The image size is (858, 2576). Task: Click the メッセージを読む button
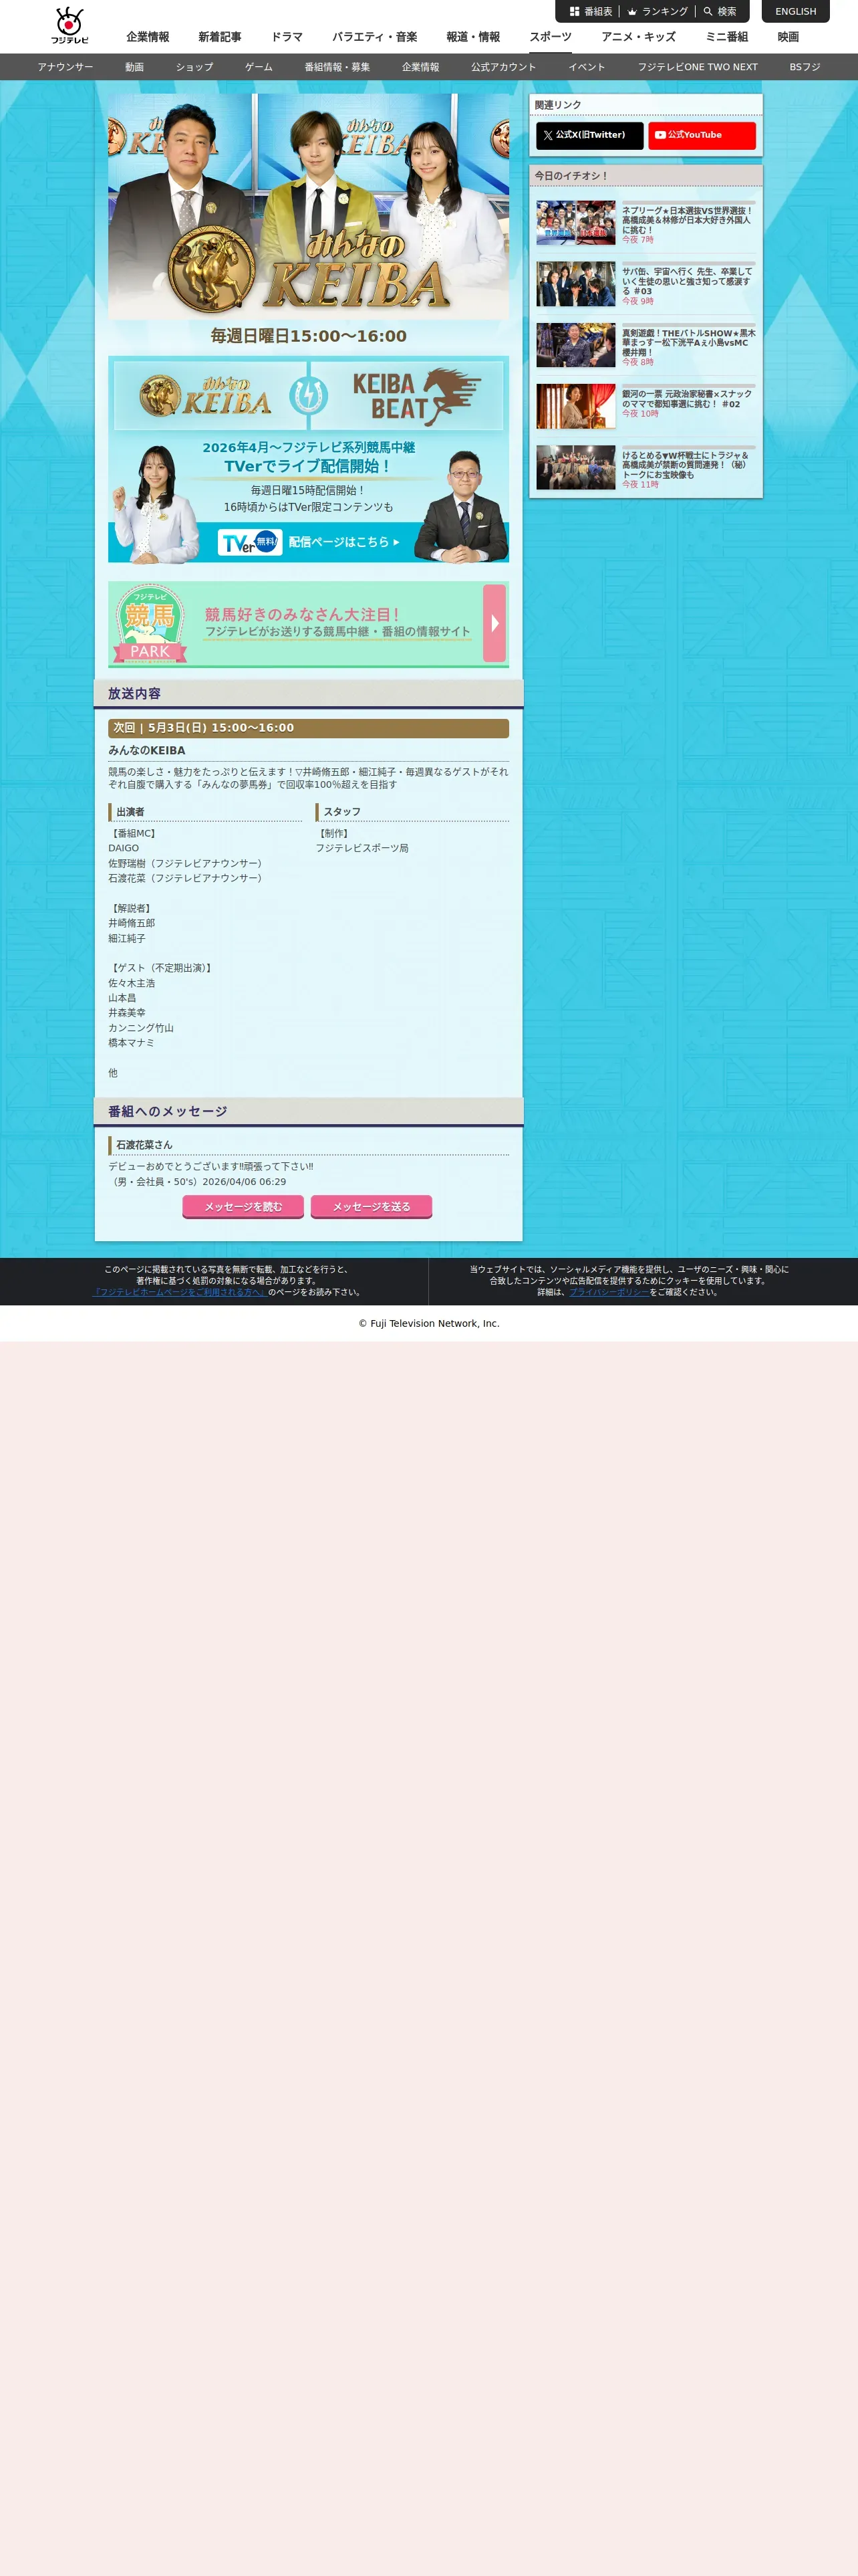pos(243,1207)
